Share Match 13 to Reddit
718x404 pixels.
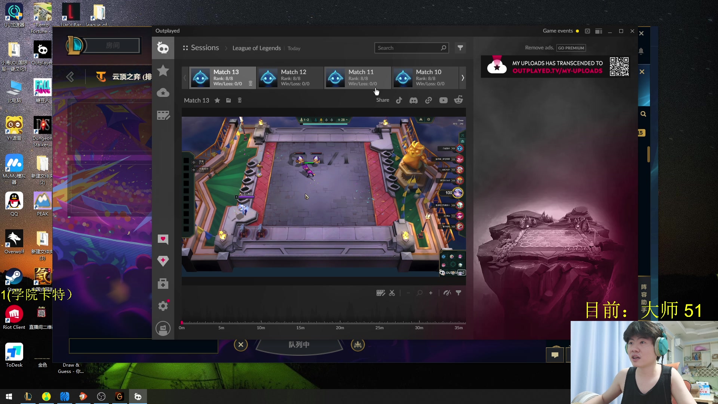tap(458, 100)
